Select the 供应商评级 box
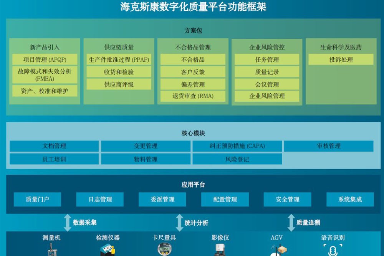This screenshot has width=384, height=256. (x=119, y=84)
